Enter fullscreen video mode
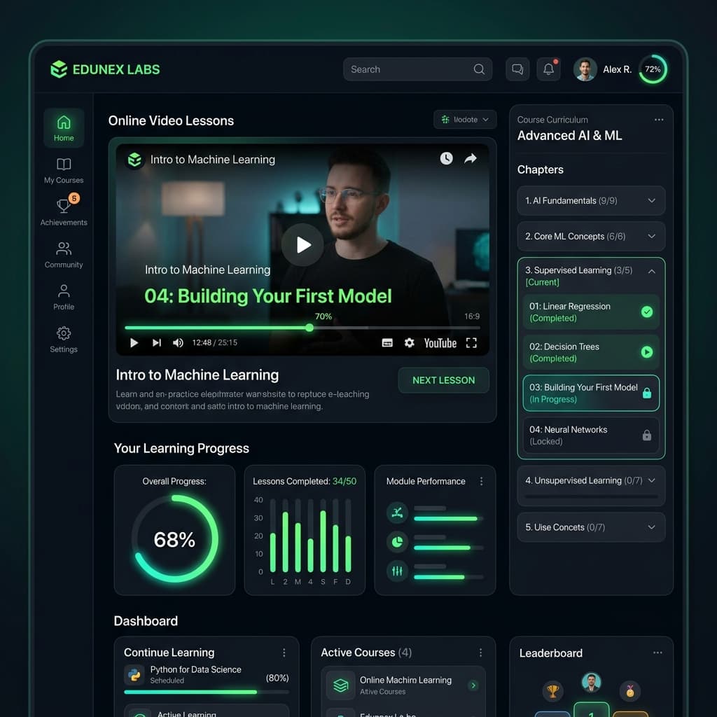 click(x=471, y=343)
